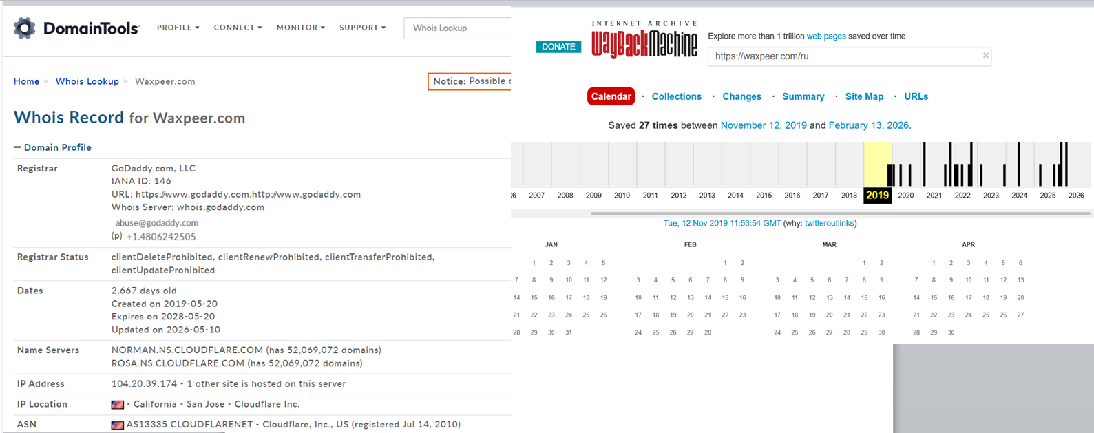This screenshot has width=1094, height=433.
Task: Open the Tue, 12 Nov 2019 snapshot link
Action: (722, 223)
